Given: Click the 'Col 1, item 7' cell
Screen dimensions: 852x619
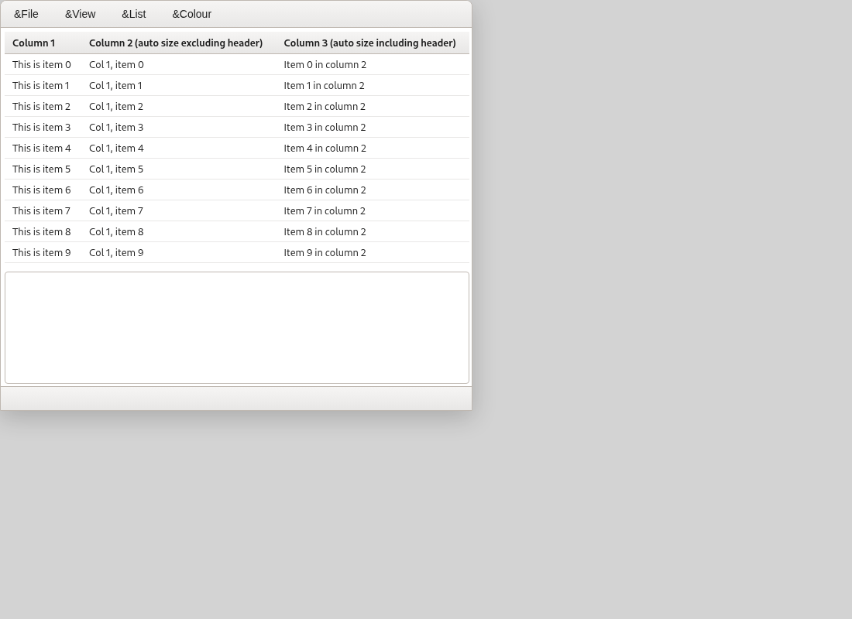Looking at the screenshot, I should tap(116, 210).
